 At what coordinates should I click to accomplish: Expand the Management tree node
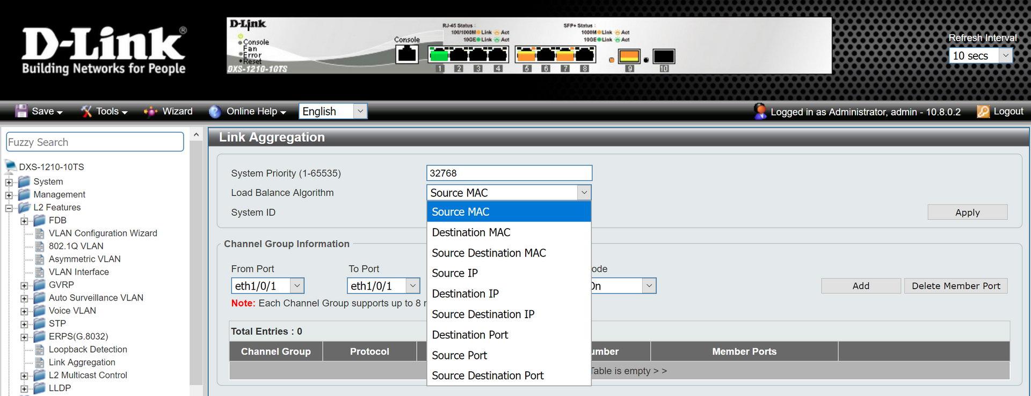pyautogui.click(x=9, y=195)
